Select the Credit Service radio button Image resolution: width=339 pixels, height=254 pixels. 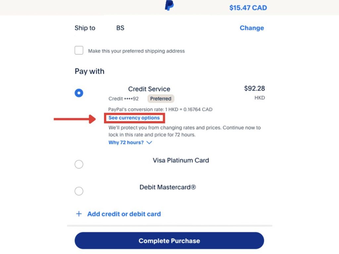pos(79,93)
